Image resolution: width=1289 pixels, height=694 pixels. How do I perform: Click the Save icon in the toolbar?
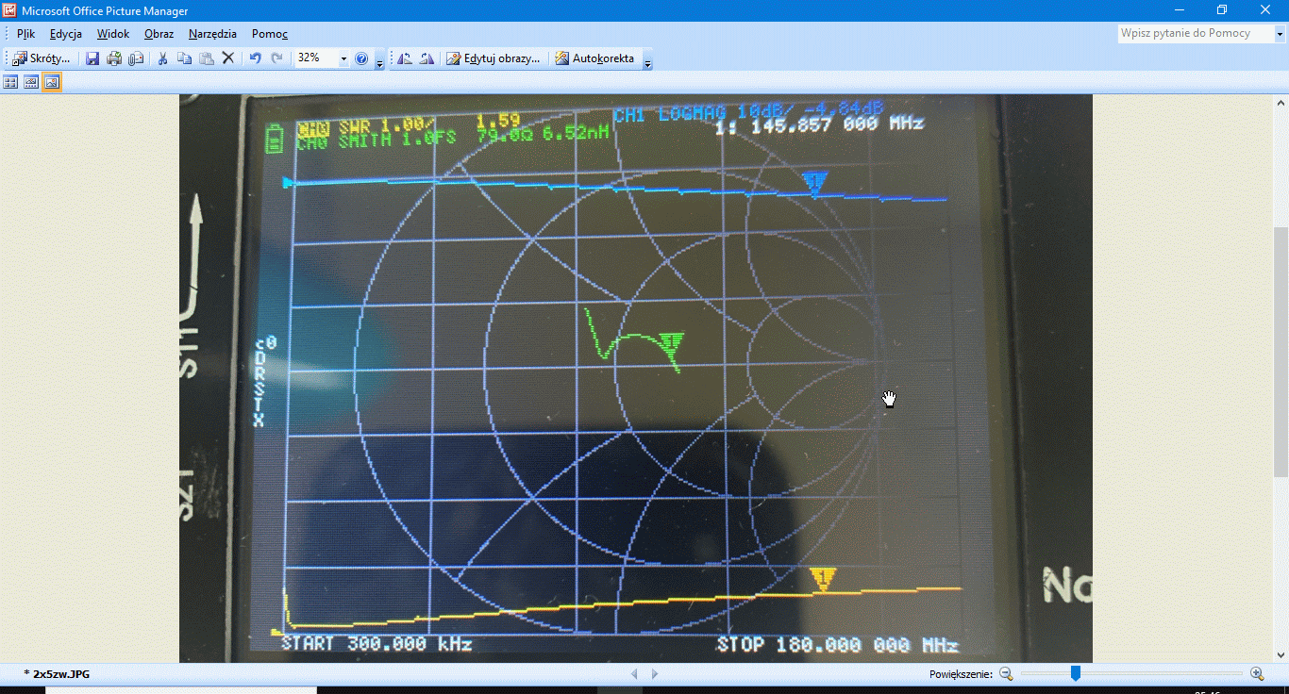[x=92, y=58]
